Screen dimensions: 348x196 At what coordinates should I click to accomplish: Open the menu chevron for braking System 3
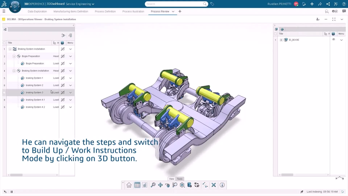[70, 93]
